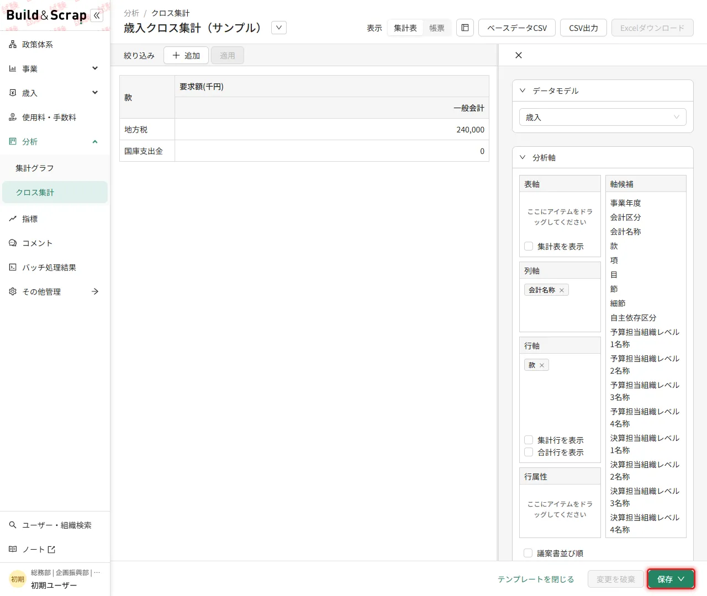Click the 歳入 yen icon

(13, 93)
